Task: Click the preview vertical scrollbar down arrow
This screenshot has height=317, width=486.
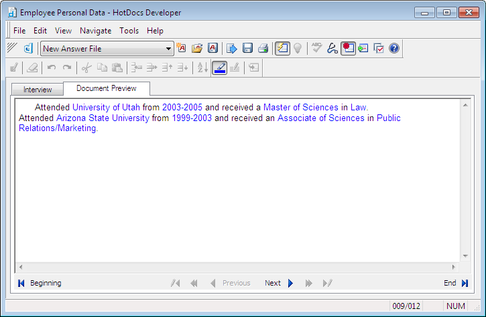Action: (x=465, y=256)
